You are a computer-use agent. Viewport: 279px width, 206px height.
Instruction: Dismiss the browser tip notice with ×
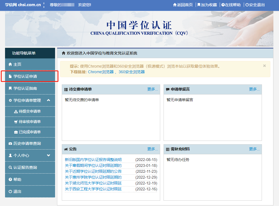tap(264, 66)
